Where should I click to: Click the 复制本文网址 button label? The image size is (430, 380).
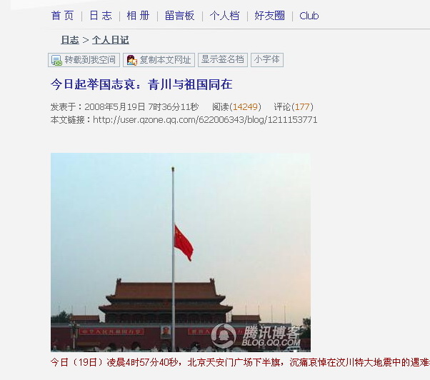click(165, 60)
